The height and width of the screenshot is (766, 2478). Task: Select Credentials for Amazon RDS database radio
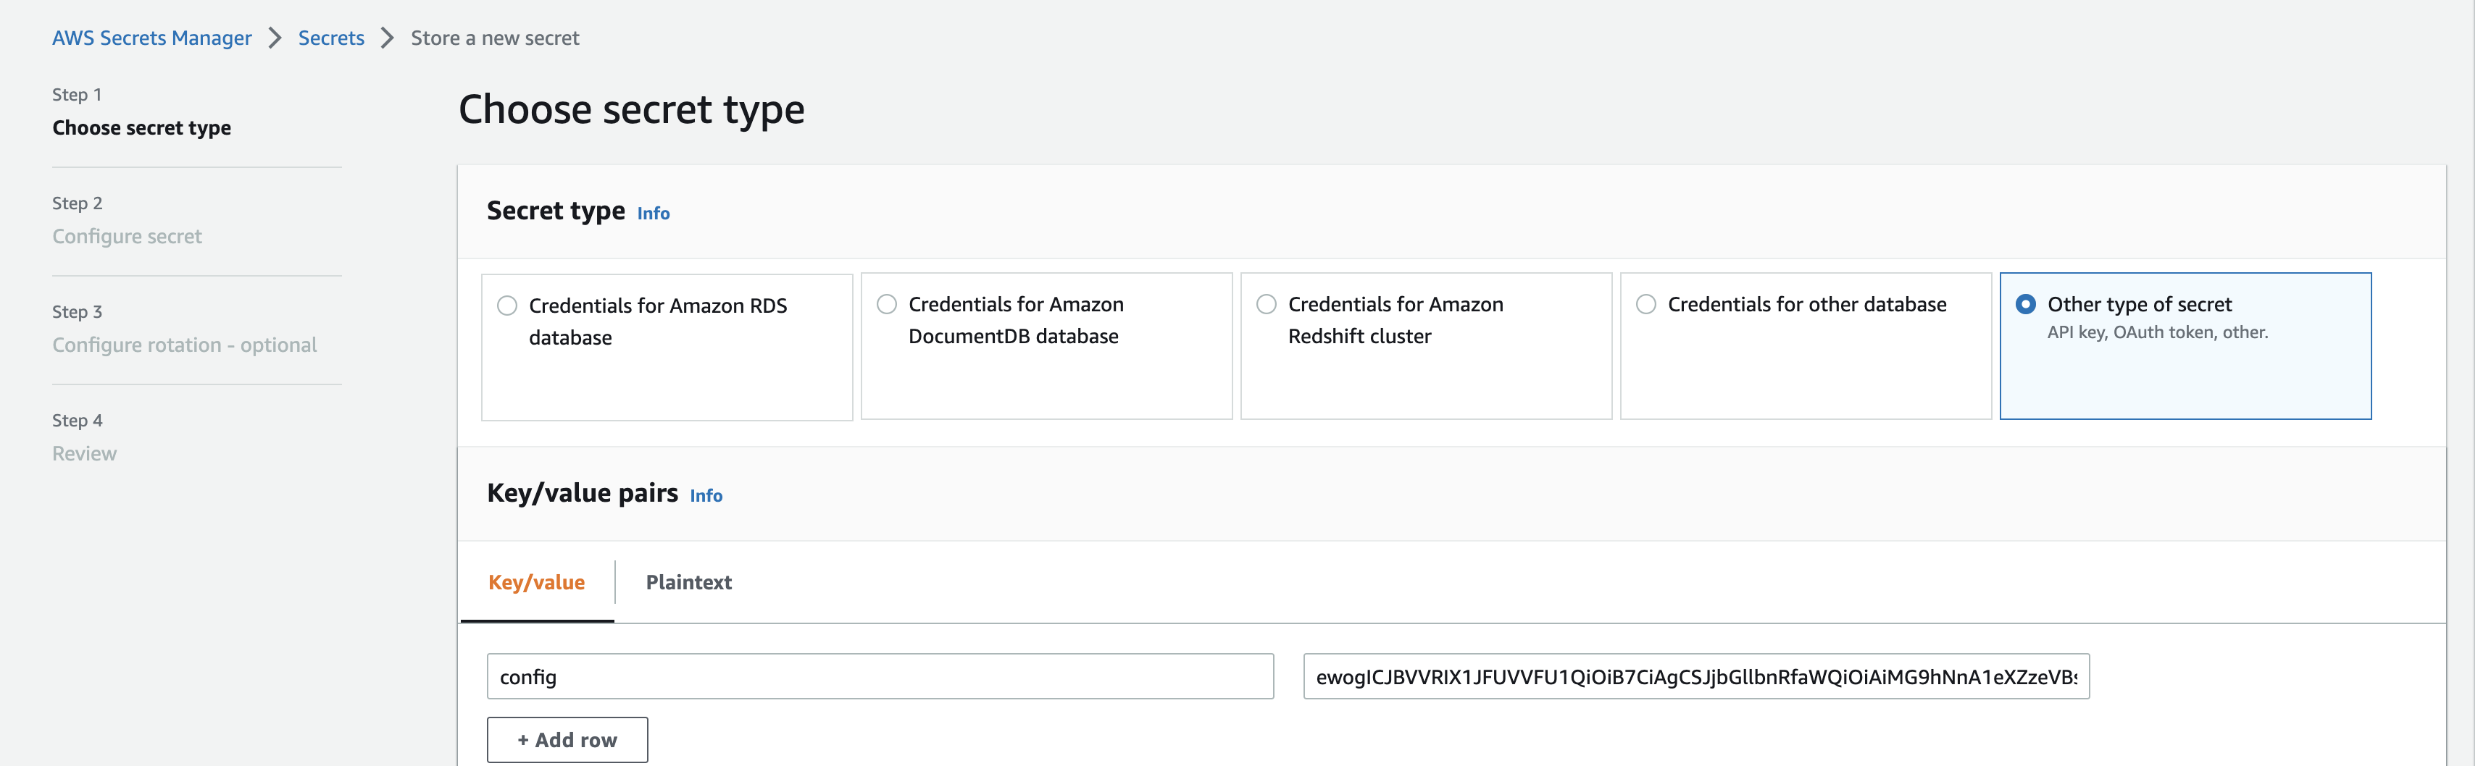tap(507, 306)
